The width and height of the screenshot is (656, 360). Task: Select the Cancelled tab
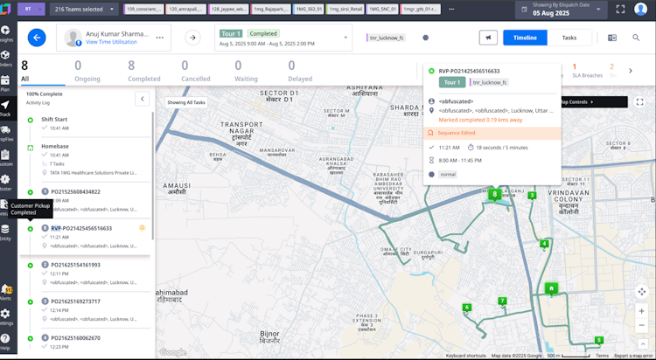tap(195, 71)
